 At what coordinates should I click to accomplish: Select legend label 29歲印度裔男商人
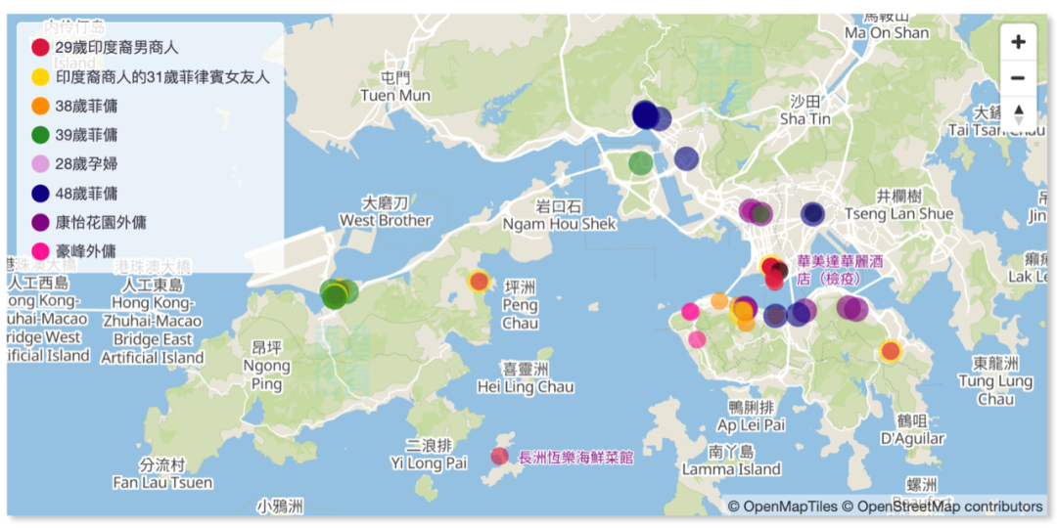click(117, 48)
